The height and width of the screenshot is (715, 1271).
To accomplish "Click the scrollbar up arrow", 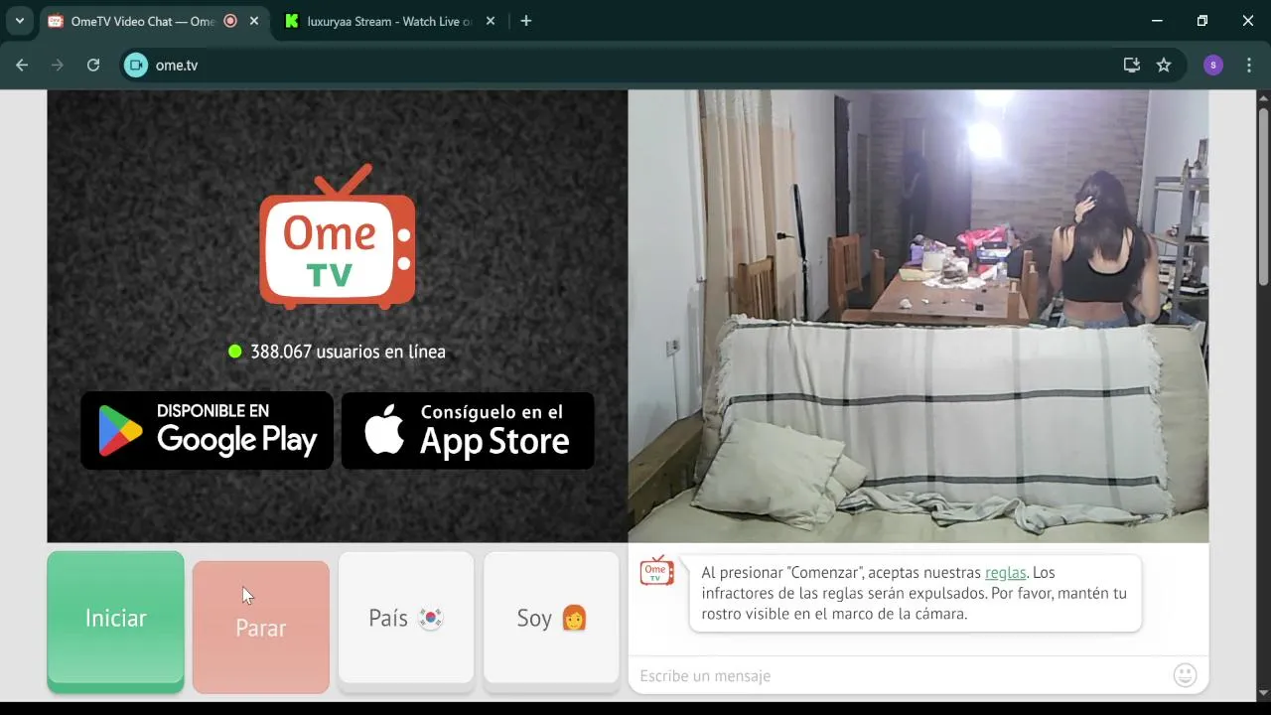I will pyautogui.click(x=1263, y=97).
